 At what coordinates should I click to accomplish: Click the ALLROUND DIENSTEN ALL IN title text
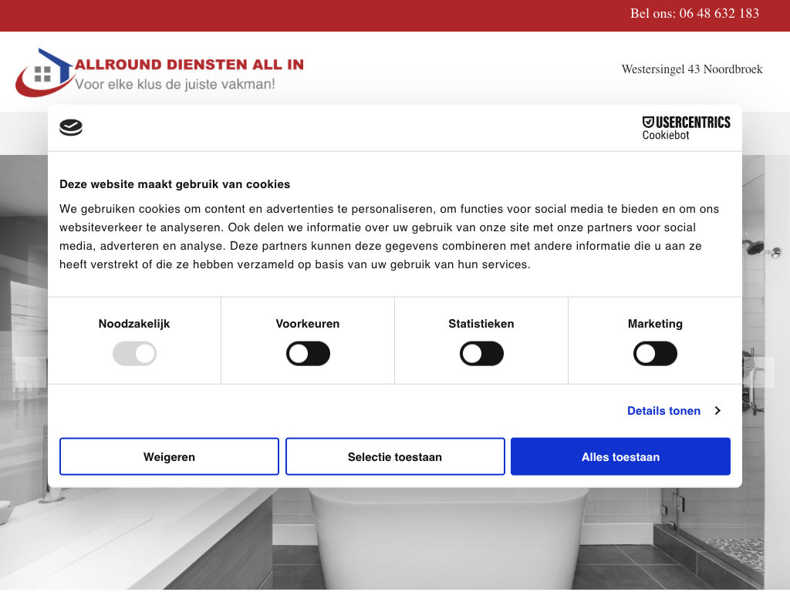tap(190, 65)
